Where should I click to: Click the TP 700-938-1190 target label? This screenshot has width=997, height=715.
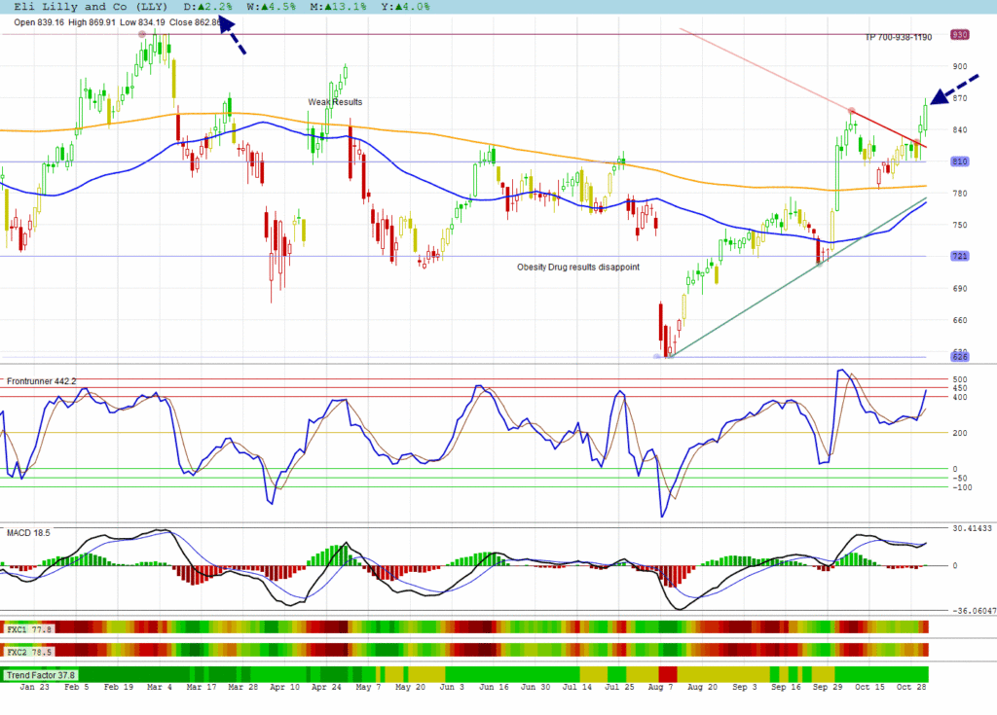click(x=898, y=37)
